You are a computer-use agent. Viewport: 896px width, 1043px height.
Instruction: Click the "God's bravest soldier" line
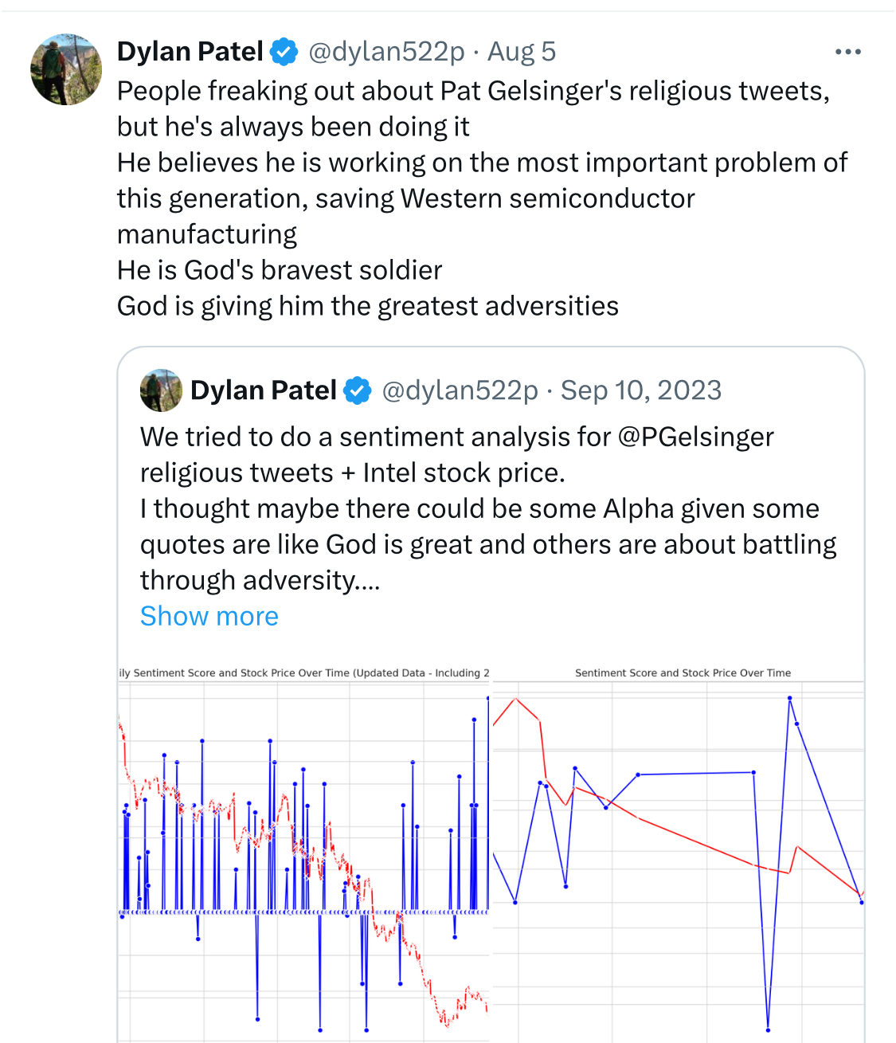point(280,270)
